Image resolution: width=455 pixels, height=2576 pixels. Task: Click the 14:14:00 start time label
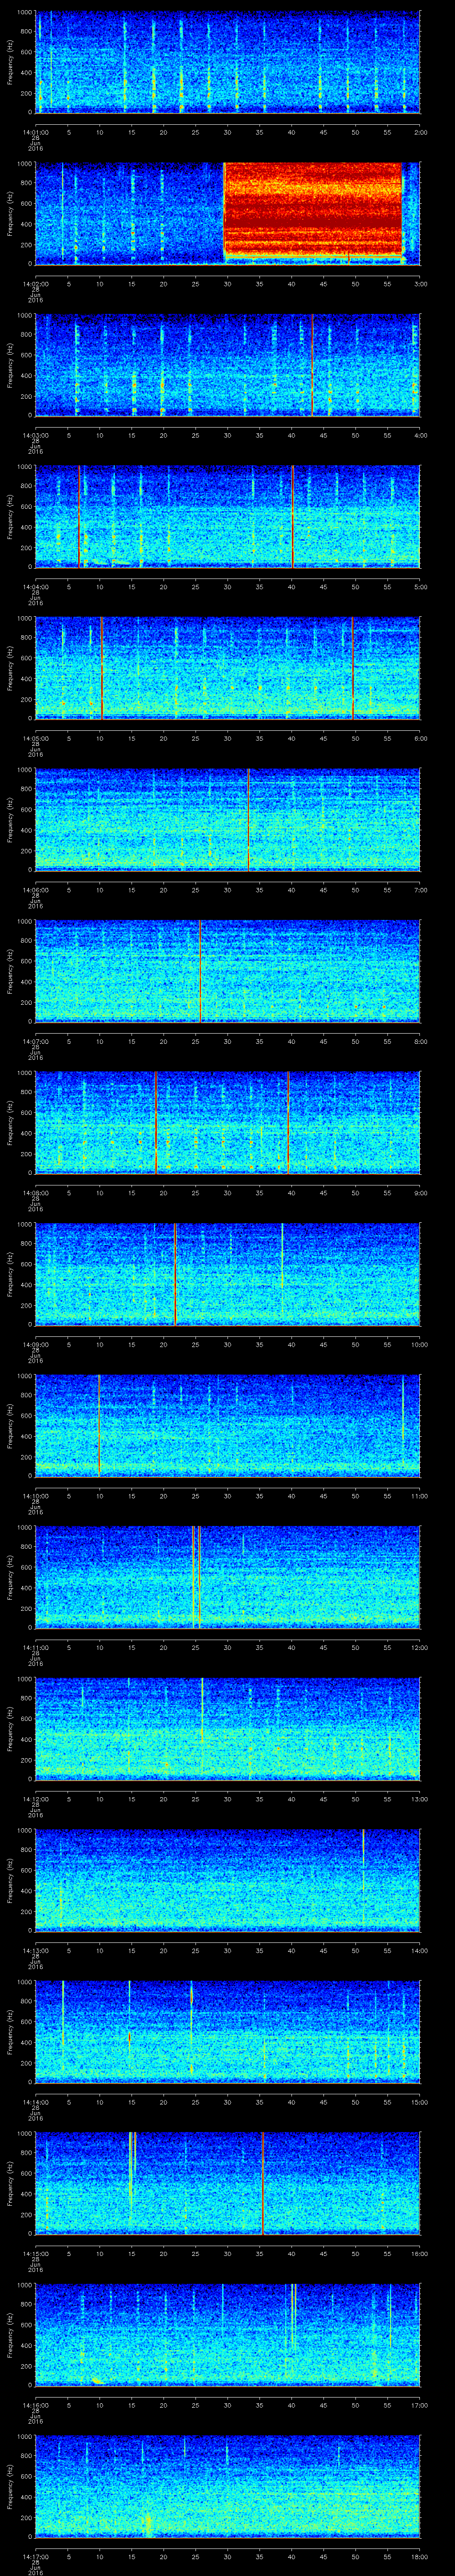click(x=35, y=2102)
